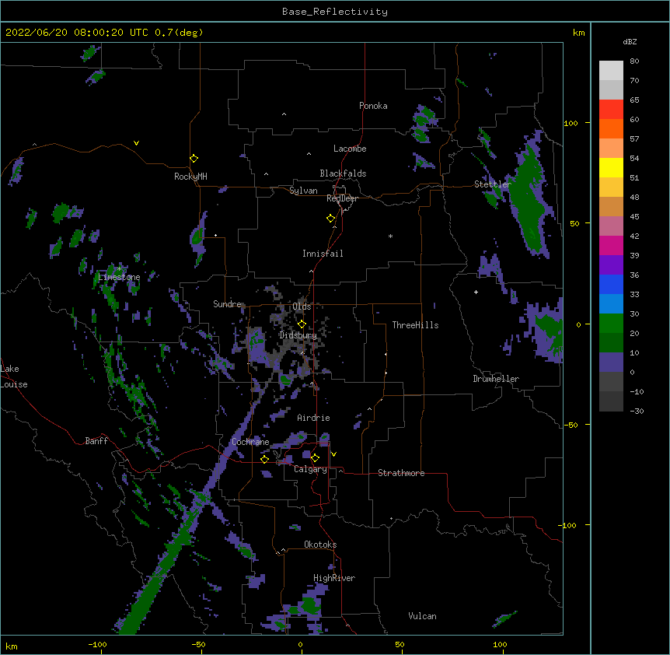Click the yellow diamond marker above Calgary label

315,458
